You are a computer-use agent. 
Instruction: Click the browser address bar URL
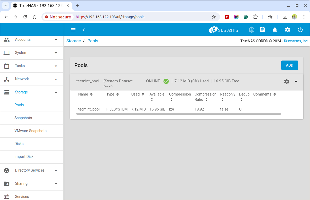click(110, 17)
